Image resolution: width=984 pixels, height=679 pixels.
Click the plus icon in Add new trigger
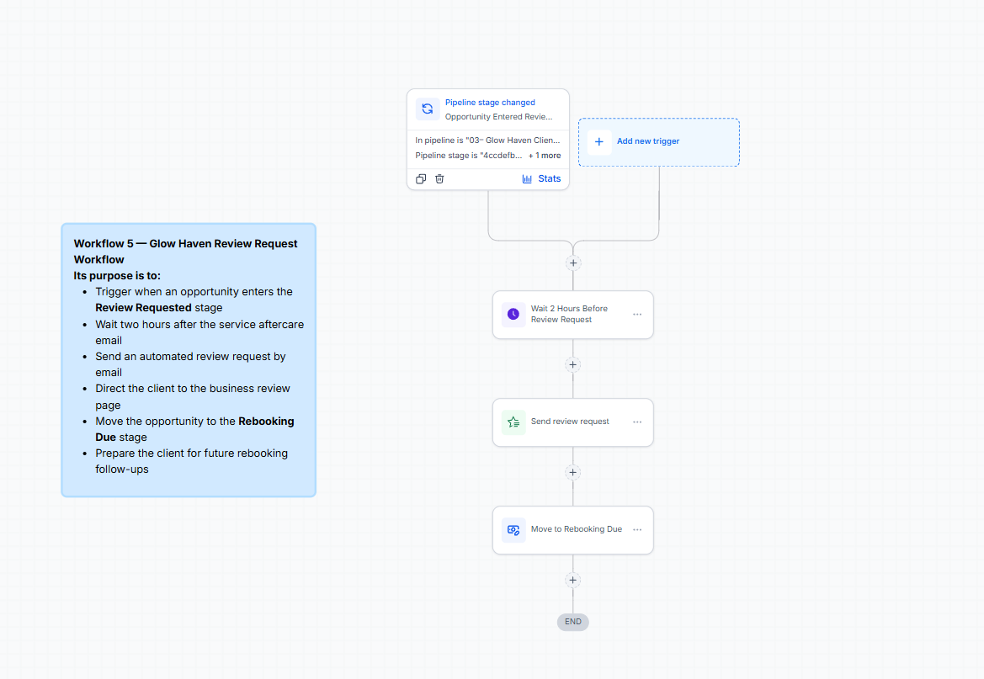(x=599, y=142)
